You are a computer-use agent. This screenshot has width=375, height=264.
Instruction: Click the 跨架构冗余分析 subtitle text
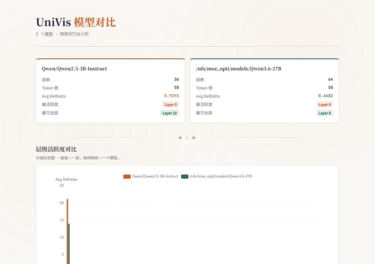74,34
